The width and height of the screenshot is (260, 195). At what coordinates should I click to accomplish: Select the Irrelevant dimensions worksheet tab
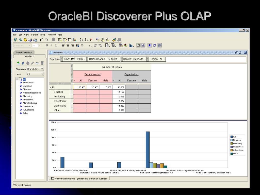(x=79, y=178)
